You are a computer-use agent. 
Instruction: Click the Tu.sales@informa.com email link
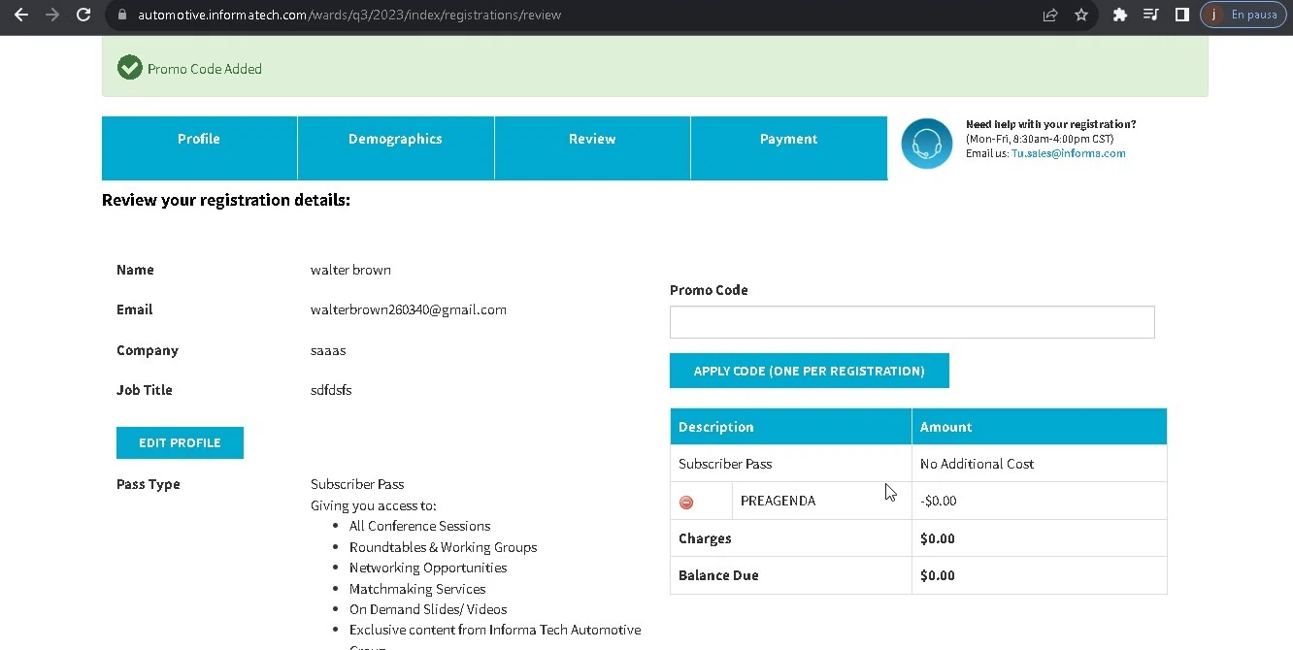click(1068, 153)
